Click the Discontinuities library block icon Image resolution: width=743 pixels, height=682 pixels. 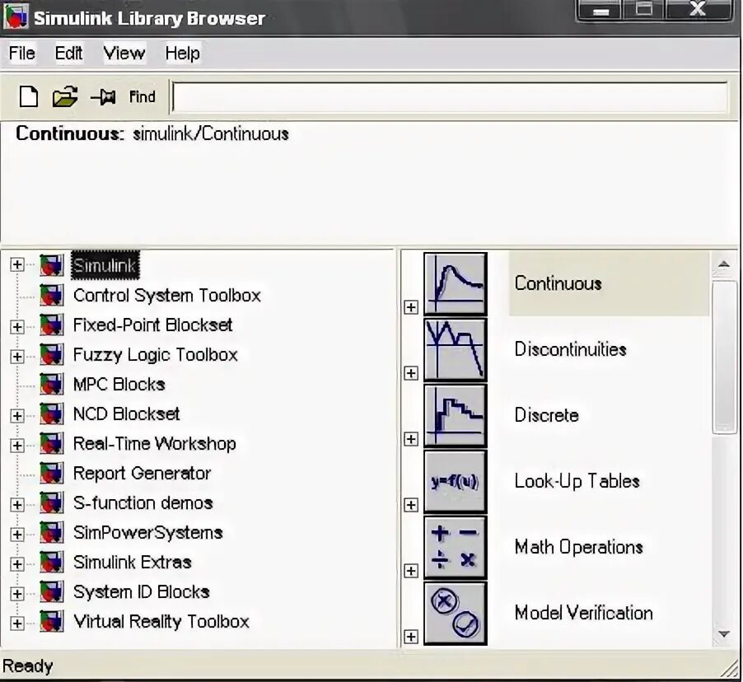click(456, 349)
